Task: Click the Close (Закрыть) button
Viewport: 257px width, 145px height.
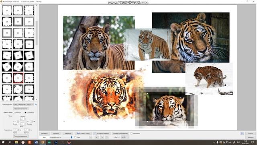Action: [x=250, y=137]
